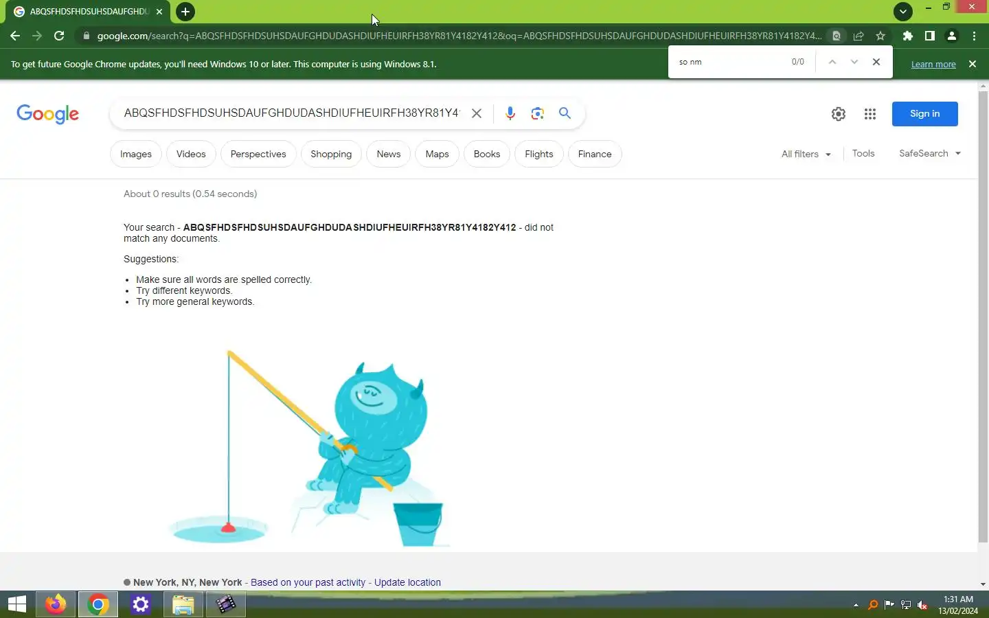Image resolution: width=989 pixels, height=618 pixels.
Task: Start a voice search with microphone
Action: click(x=510, y=113)
